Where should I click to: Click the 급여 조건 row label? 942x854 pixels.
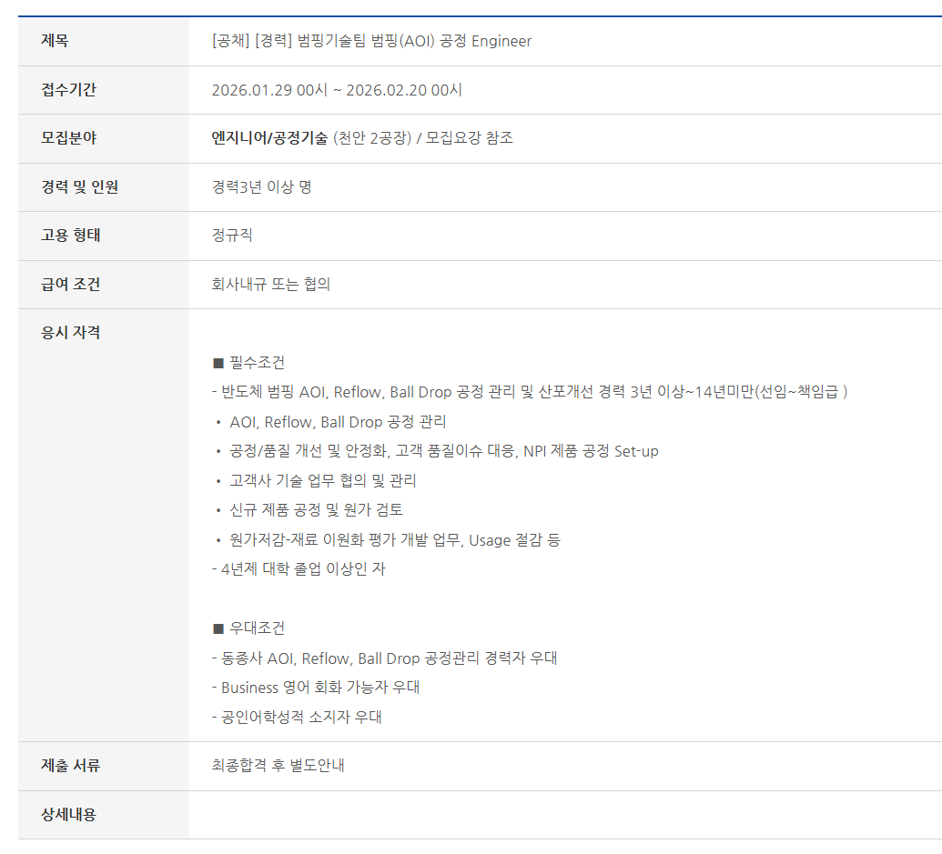[71, 285]
